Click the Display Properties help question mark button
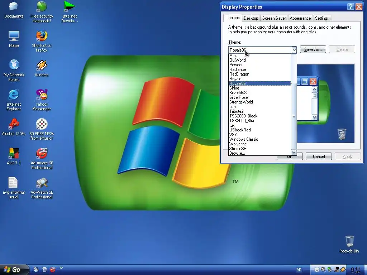 click(351, 7)
